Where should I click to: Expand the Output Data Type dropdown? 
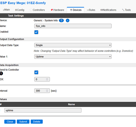[x=73, y=45]
